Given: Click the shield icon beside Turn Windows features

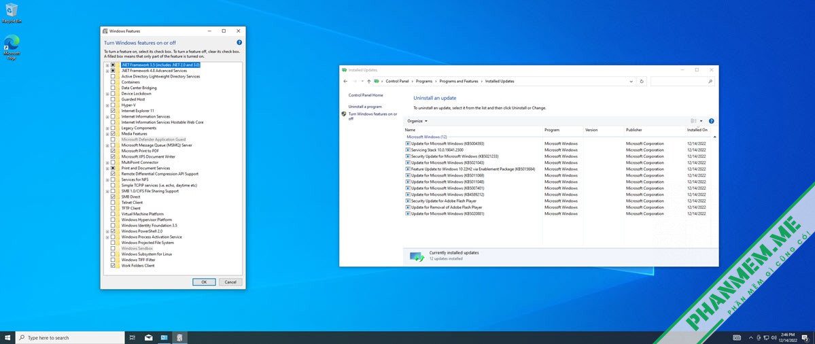Looking at the screenshot, I should click(344, 114).
